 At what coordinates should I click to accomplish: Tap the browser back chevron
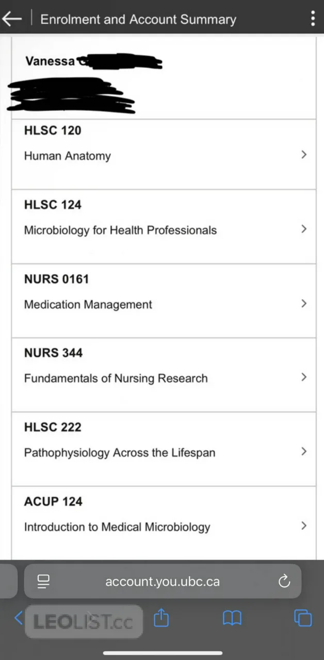tap(19, 618)
